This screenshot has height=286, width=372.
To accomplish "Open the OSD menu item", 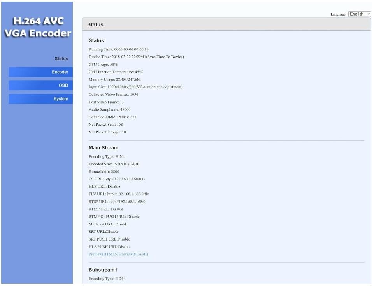I will click(x=40, y=85).
